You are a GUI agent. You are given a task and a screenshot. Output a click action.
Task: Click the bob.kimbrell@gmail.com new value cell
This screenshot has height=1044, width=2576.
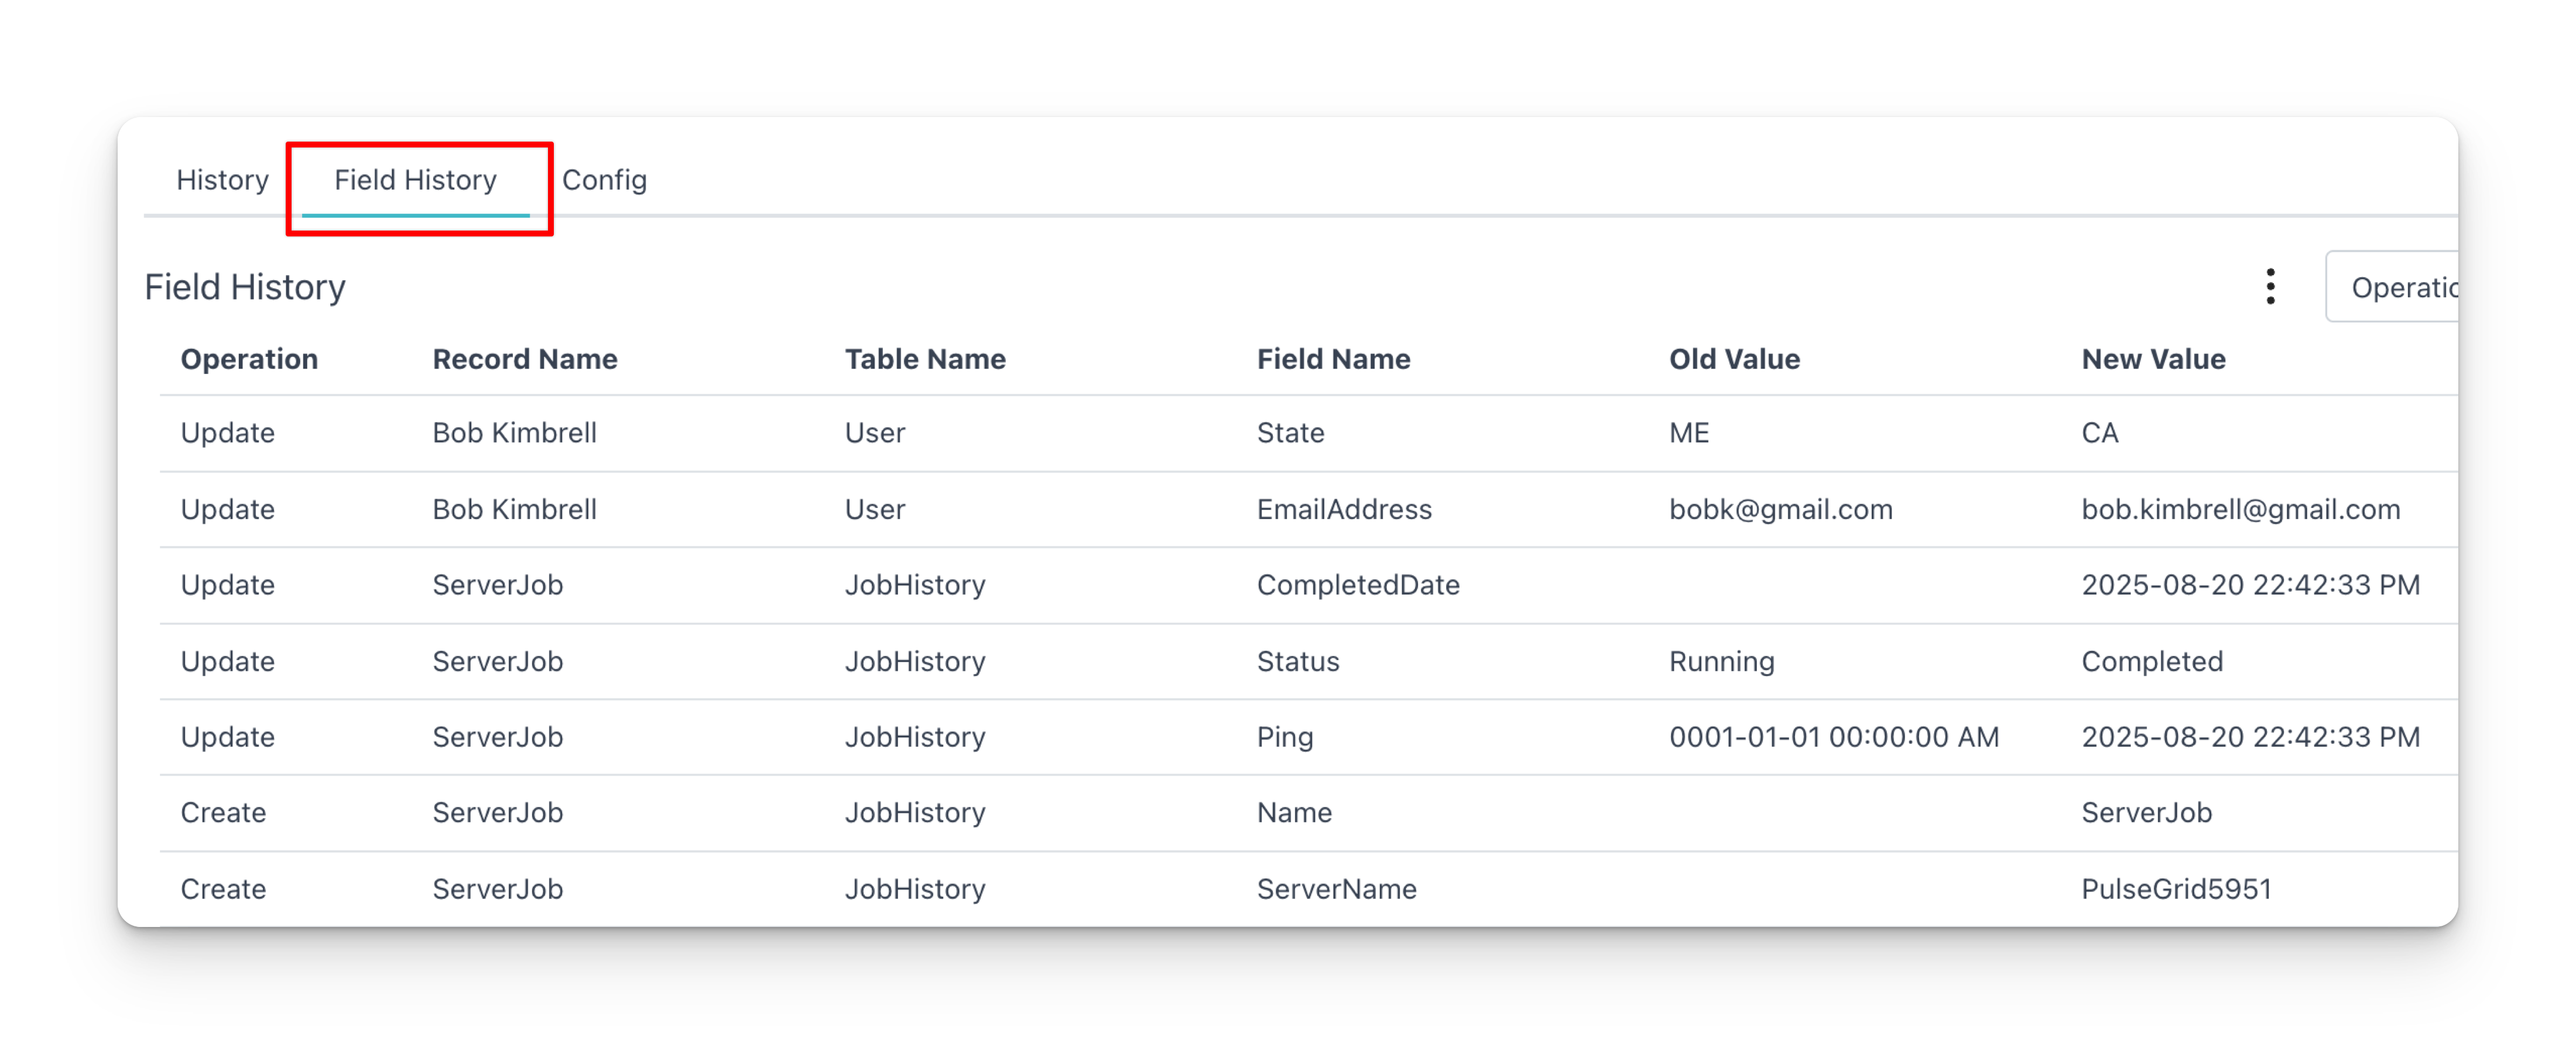pos(2240,509)
